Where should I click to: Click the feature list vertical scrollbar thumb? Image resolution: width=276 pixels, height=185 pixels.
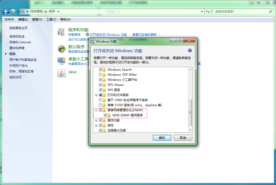(x=190, y=112)
